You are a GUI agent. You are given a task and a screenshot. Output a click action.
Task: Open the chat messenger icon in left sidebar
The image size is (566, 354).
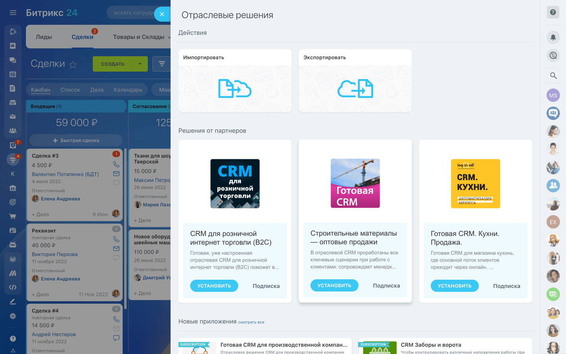click(13, 59)
